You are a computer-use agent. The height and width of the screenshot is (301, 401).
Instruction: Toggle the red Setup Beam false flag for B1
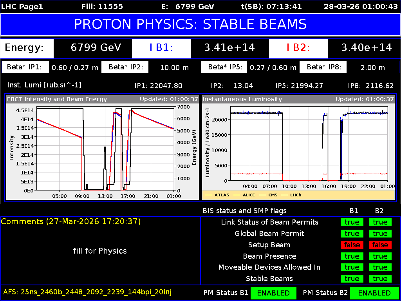[352, 245]
